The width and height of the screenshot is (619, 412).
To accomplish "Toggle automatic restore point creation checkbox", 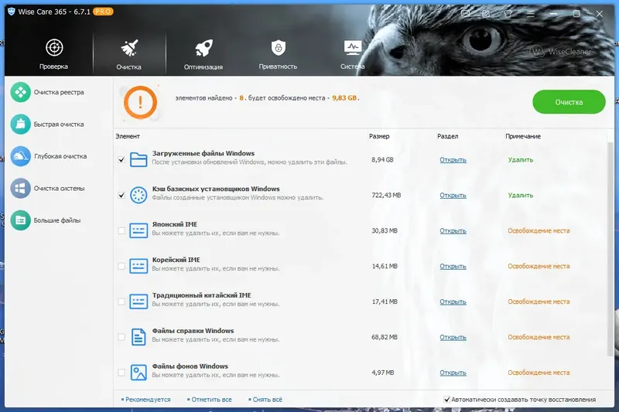I will point(447,400).
